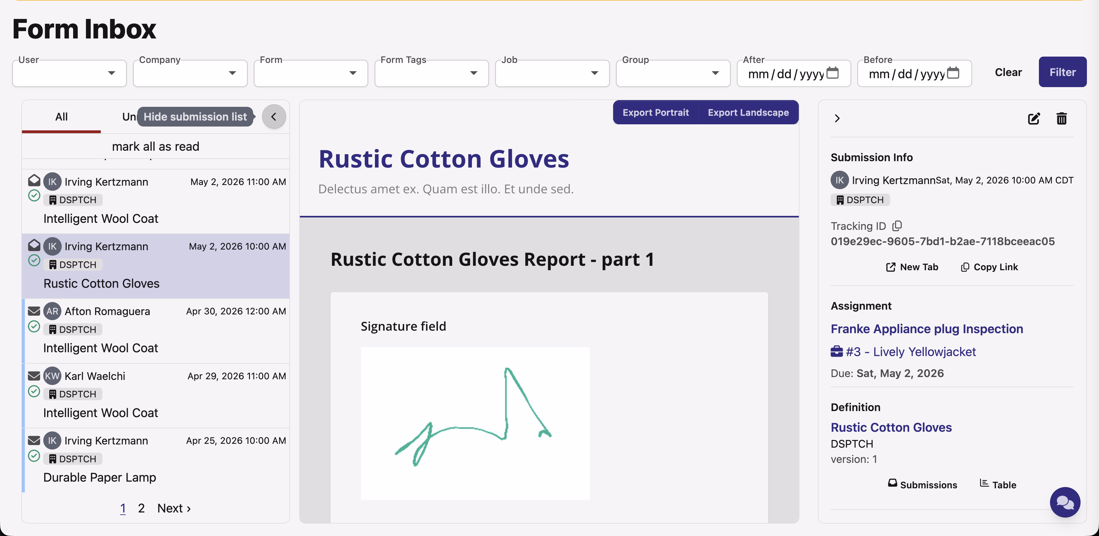The height and width of the screenshot is (536, 1099).
Task: Mark the Durable Paper Lamp submission envelope as read
Action: point(34,441)
